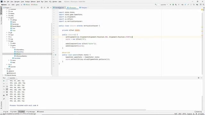This screenshot has height=115, width=205.
Task: Open the Build menu
Action: [x=38, y=2]
